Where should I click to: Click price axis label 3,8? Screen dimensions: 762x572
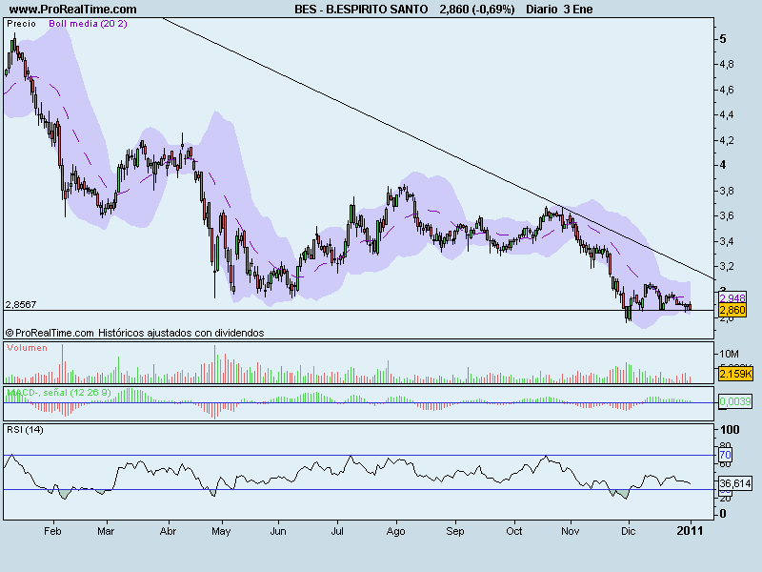pos(727,191)
